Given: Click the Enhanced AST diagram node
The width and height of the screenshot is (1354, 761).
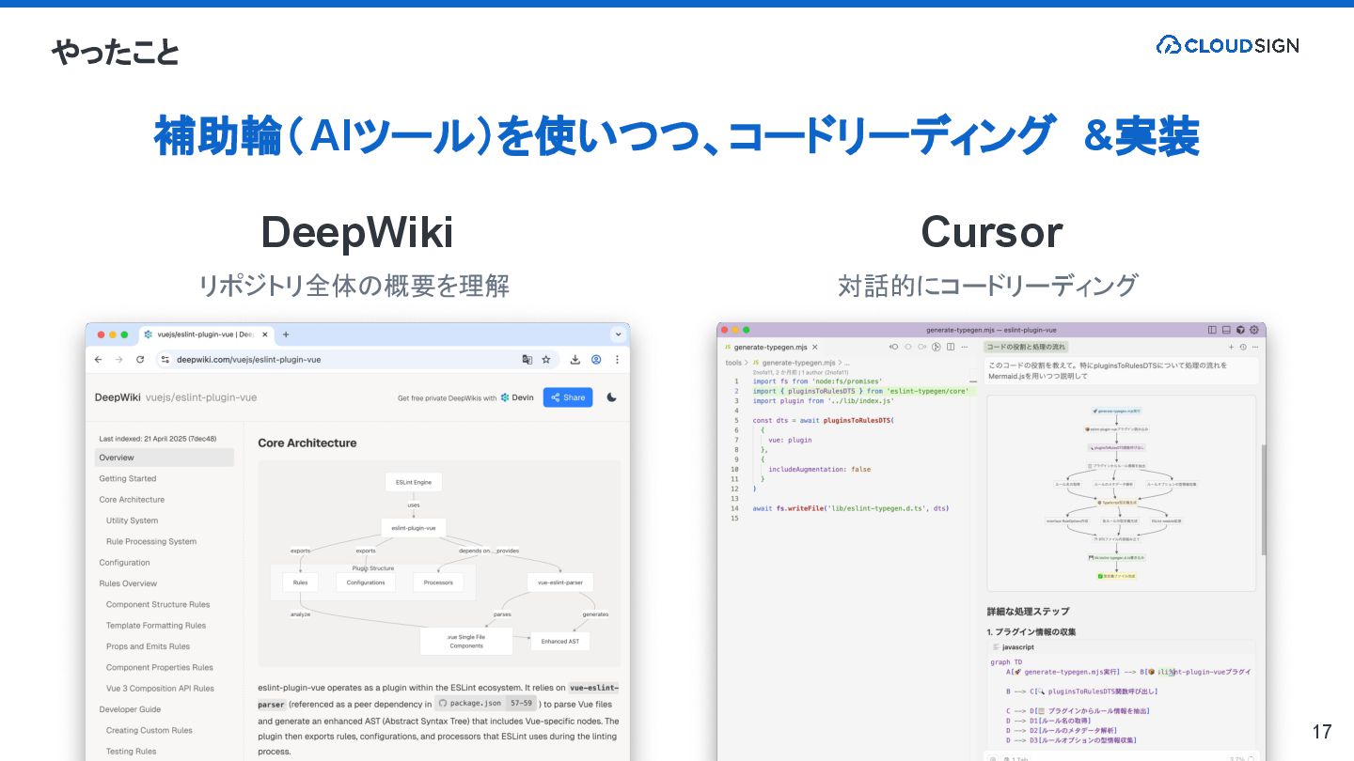Looking at the screenshot, I should pos(560,641).
